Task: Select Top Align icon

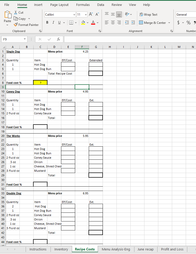Action: click(x=107, y=14)
